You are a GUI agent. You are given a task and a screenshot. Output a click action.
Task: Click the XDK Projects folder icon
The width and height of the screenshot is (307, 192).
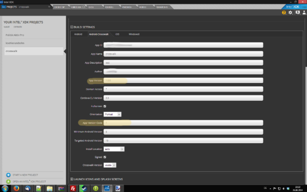click(4, 7)
